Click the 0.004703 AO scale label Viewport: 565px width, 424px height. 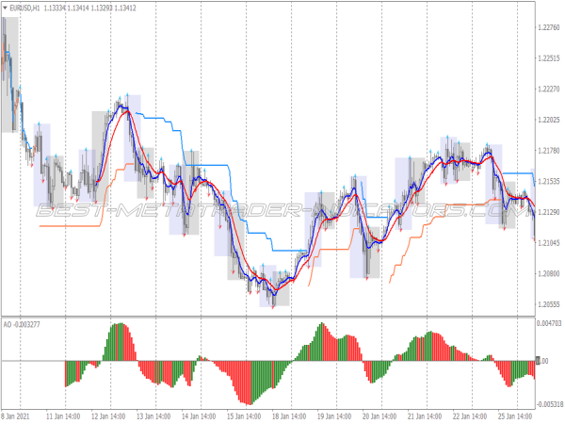coord(549,323)
